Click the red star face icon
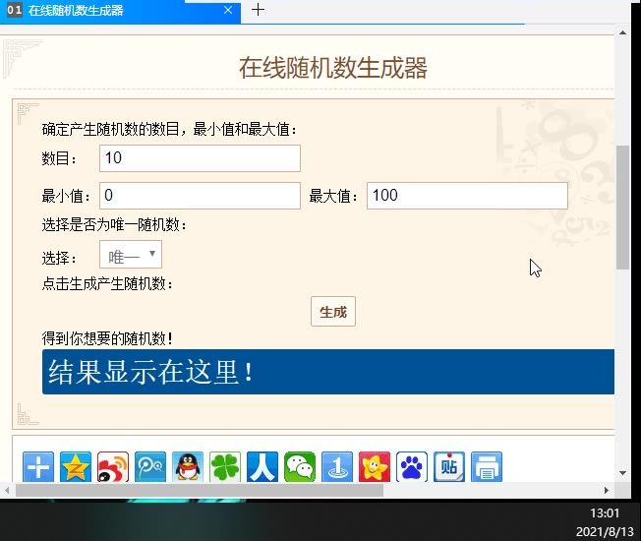 (x=375, y=466)
